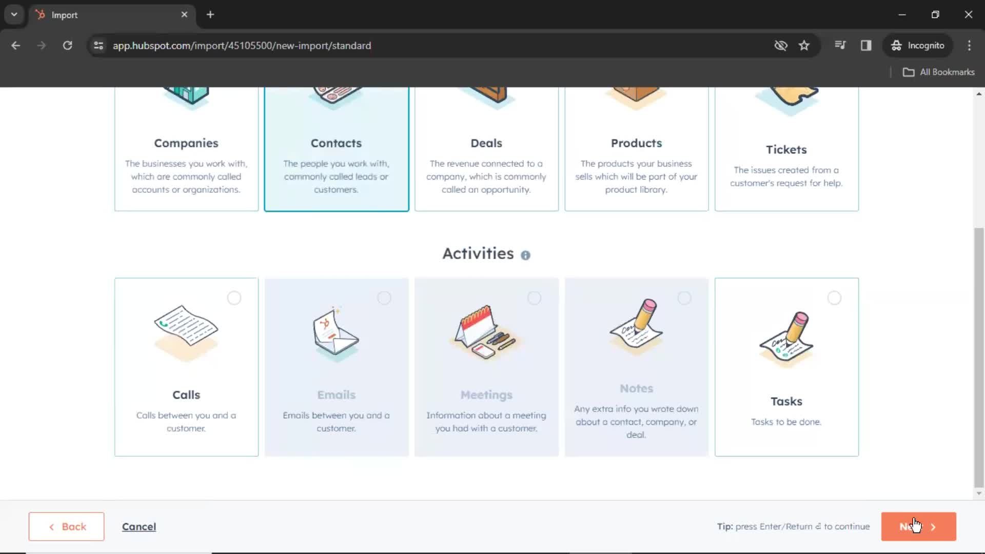Screen dimensions: 985x554
Task: Toggle the Notes activity radio button
Action: pyautogui.click(x=684, y=298)
